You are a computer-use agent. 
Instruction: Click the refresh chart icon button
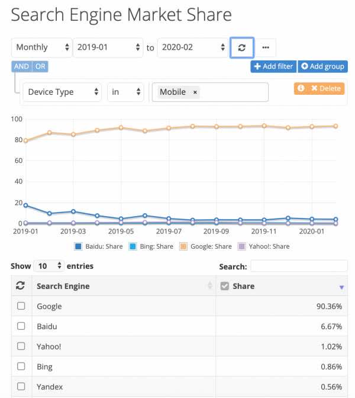pos(241,48)
